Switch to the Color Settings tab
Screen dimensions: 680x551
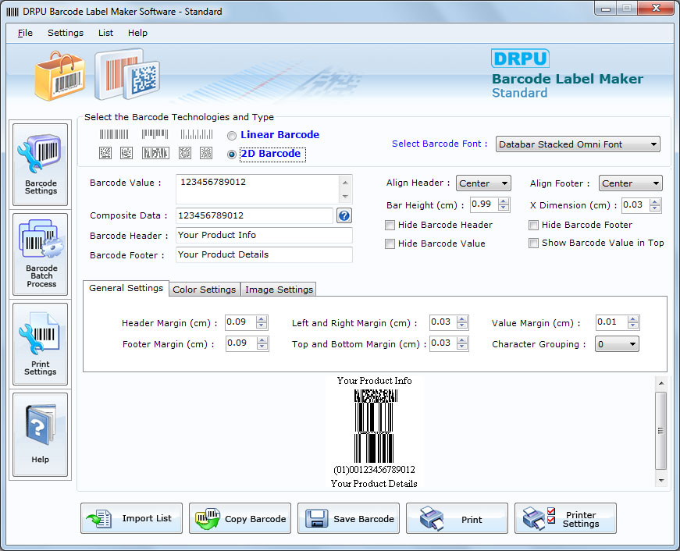pos(205,289)
